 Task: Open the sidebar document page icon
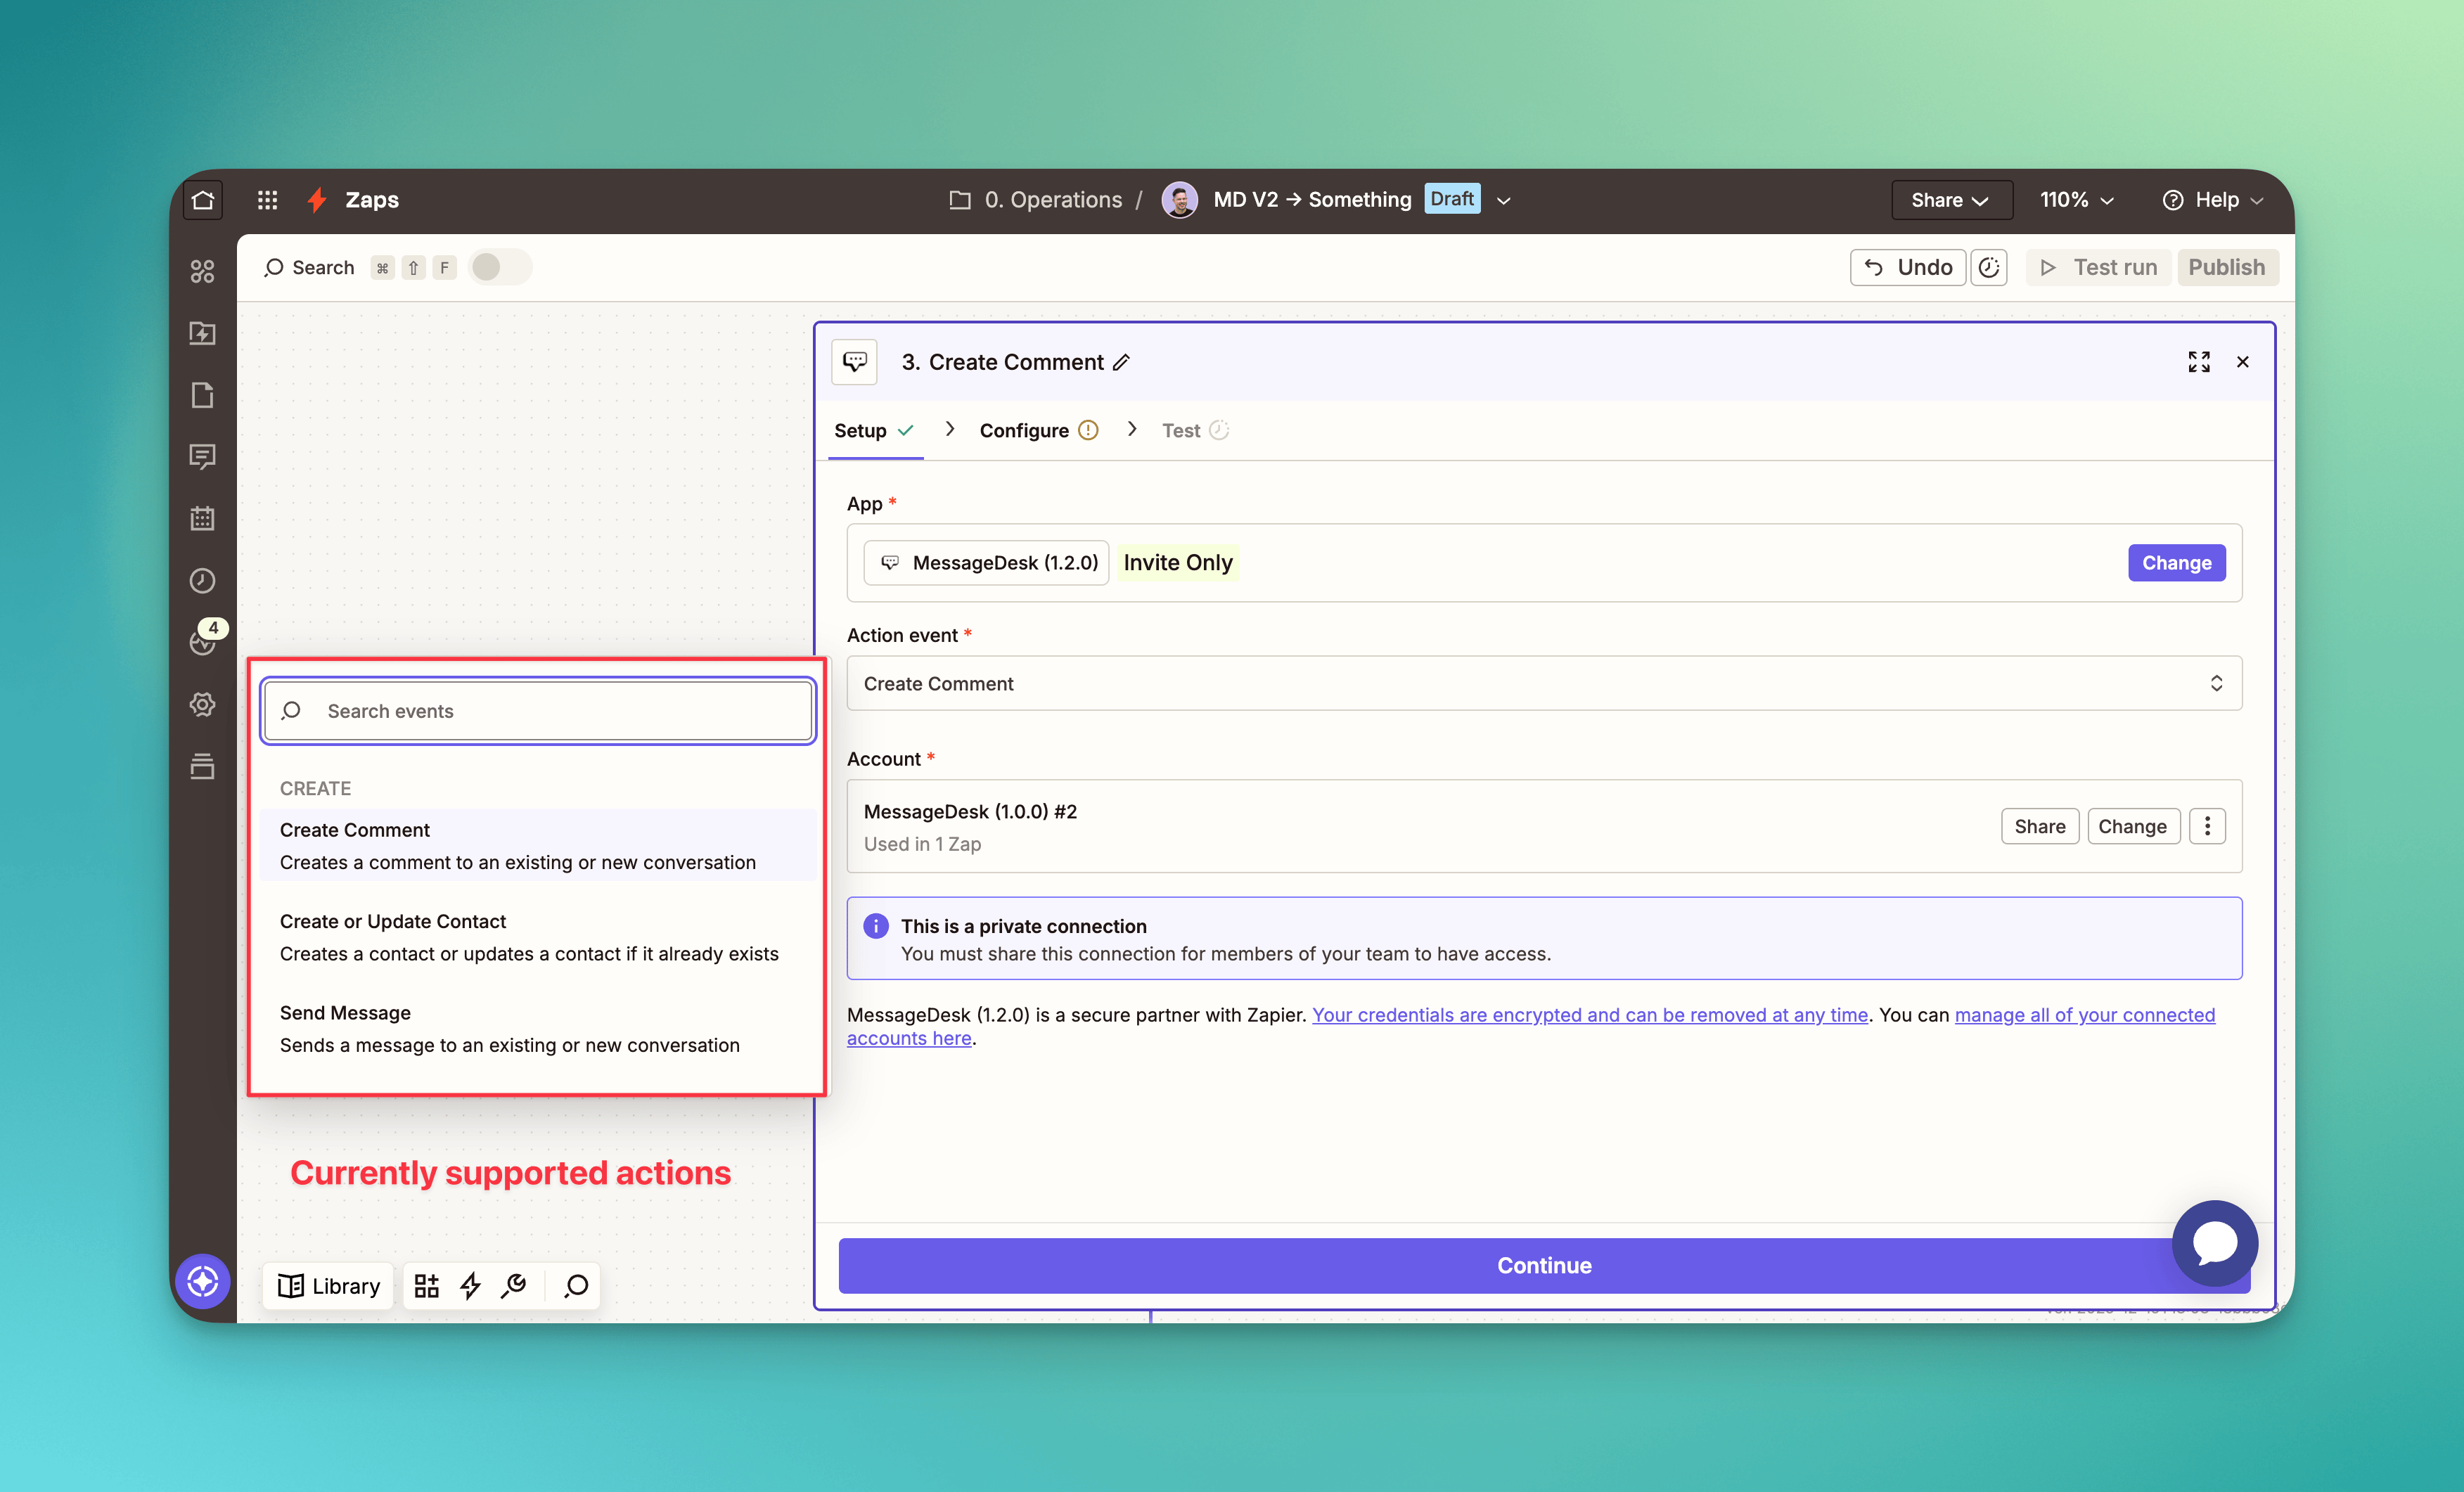click(203, 395)
